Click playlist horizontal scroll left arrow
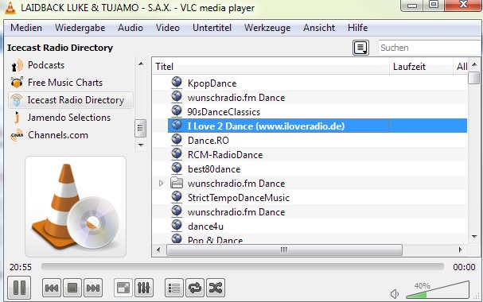Screen dimensions: 483x302 (158, 250)
